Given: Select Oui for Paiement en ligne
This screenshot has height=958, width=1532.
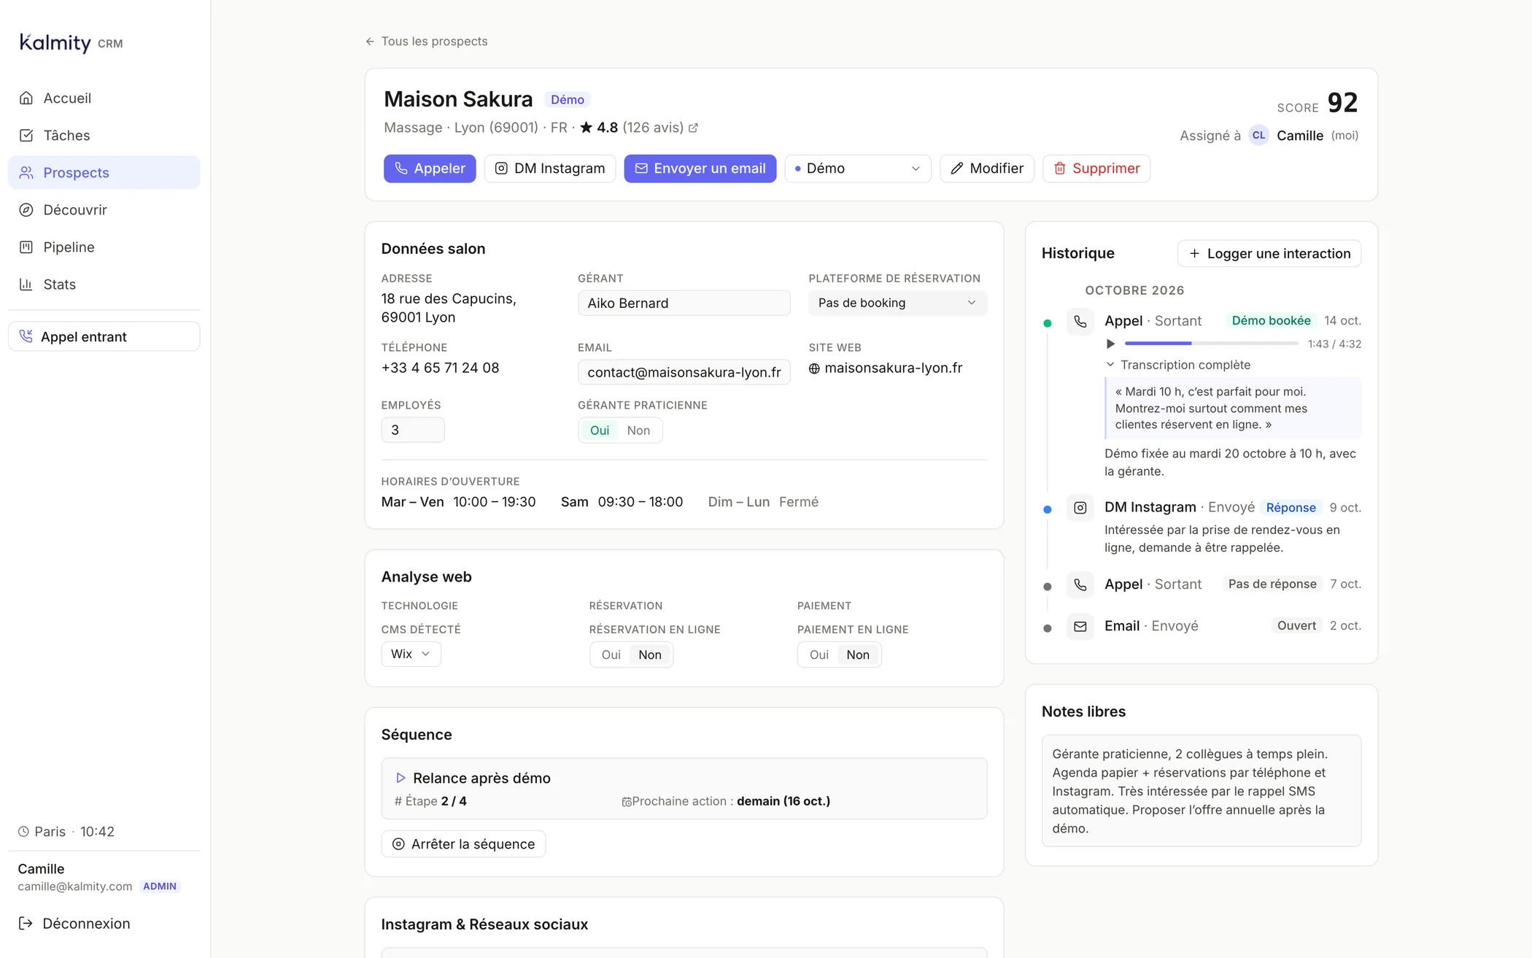Looking at the screenshot, I should click(x=819, y=654).
